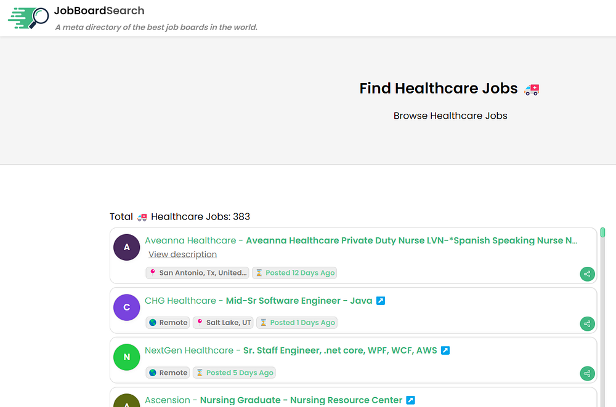Open Aveanna Private Duty Nurse LVN job title

click(x=411, y=240)
